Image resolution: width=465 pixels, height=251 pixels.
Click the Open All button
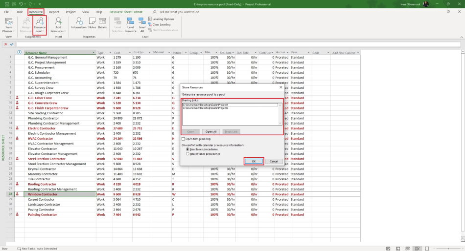(x=211, y=132)
